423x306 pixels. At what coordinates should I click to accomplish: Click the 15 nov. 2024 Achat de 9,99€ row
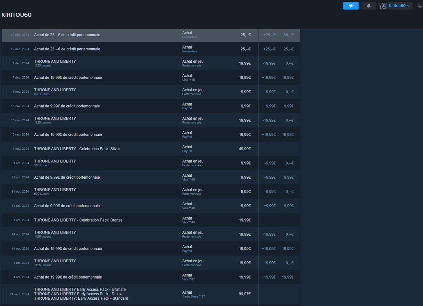tap(151, 106)
